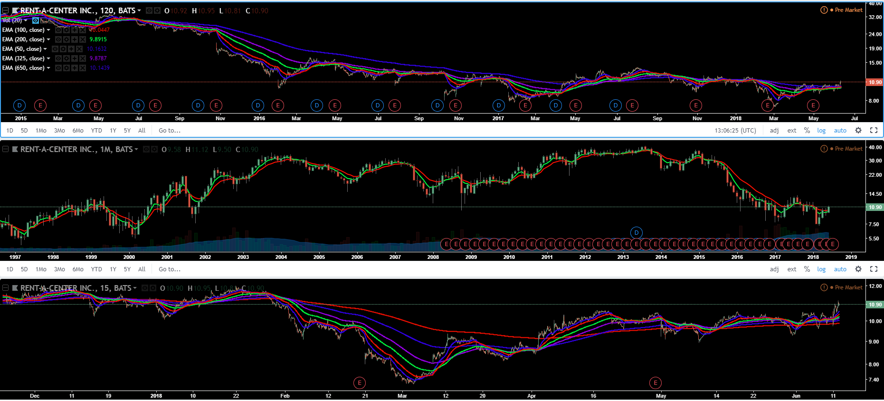Select All range on the monthly chart
This screenshot has height=401, width=884.
142,269
